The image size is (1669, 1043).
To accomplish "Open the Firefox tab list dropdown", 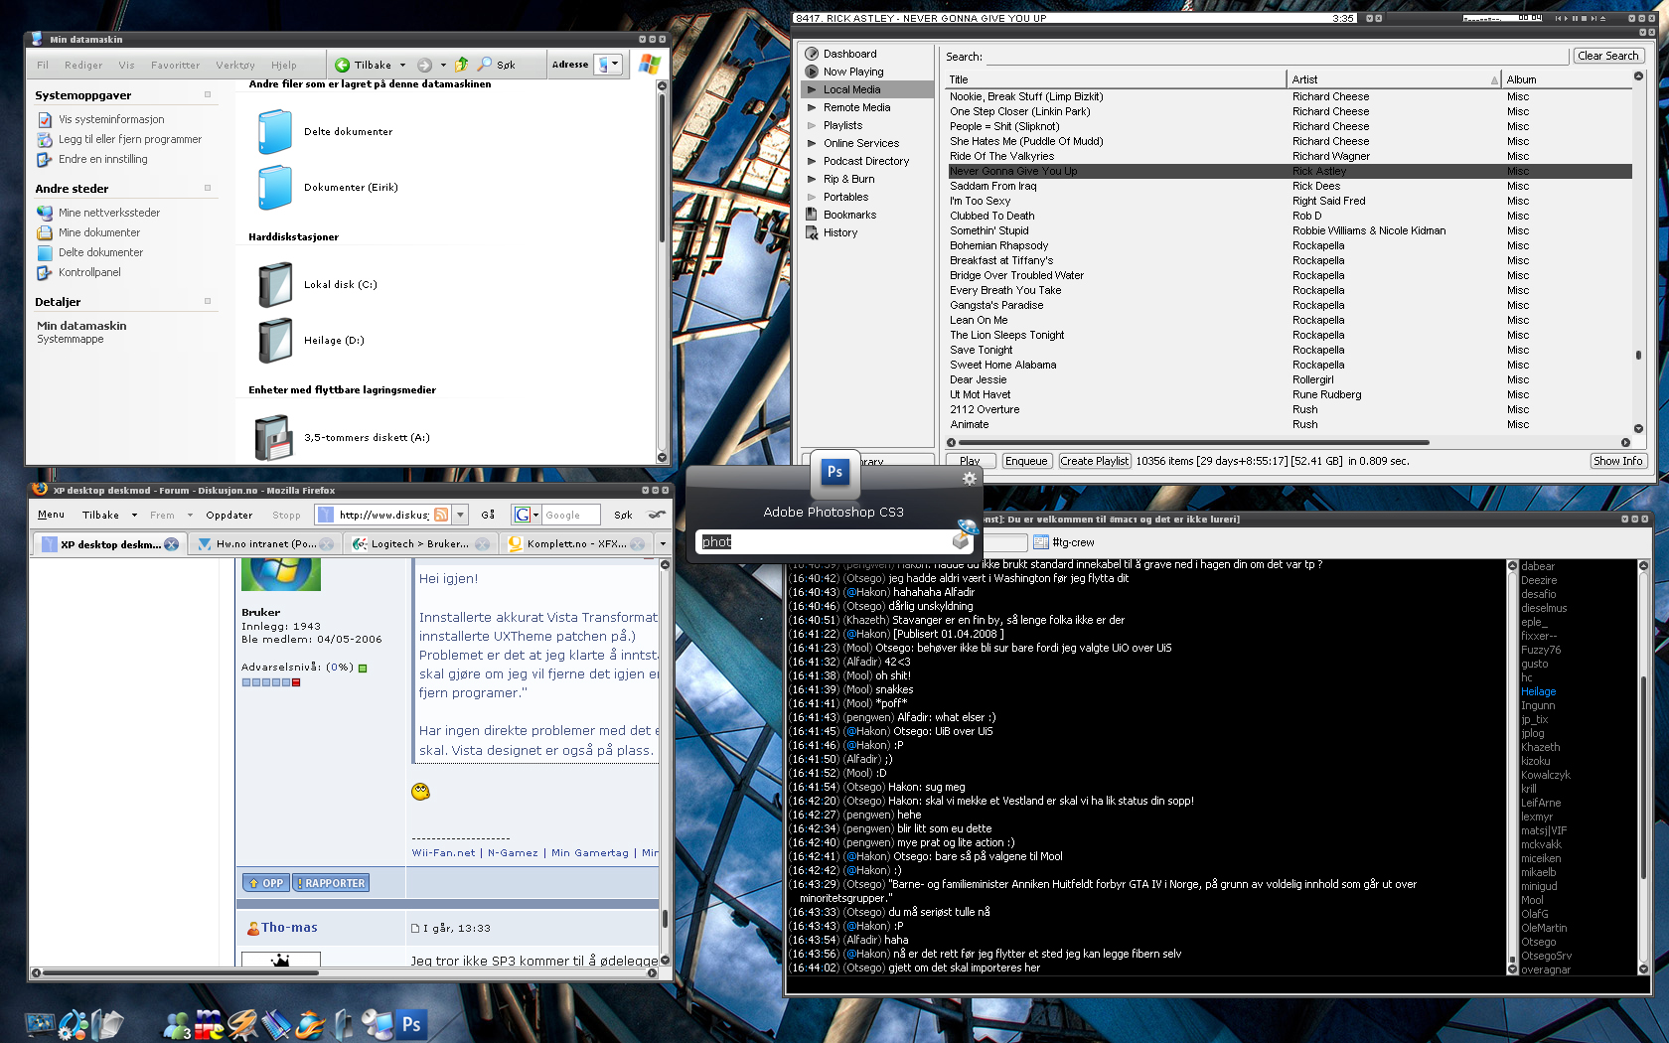I will pyautogui.click(x=663, y=544).
